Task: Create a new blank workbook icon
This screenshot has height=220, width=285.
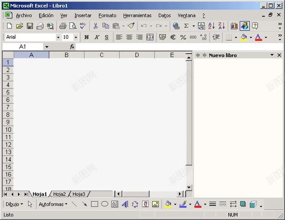Action: [x=9, y=26]
